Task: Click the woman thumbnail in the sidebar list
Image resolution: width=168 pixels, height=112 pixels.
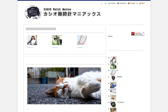Action: 113,59
